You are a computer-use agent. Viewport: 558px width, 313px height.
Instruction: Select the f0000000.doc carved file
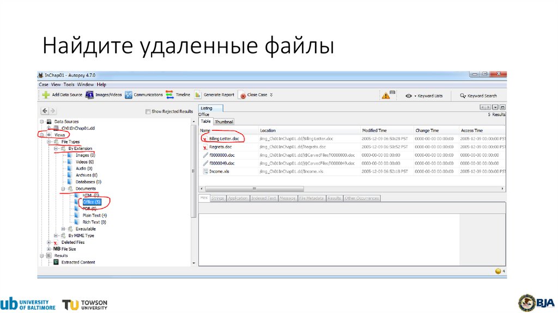tap(353, 155)
